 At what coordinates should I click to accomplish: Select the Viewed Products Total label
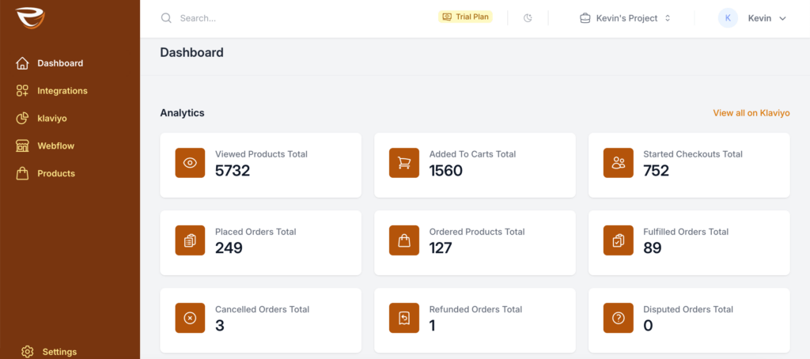[261, 154]
